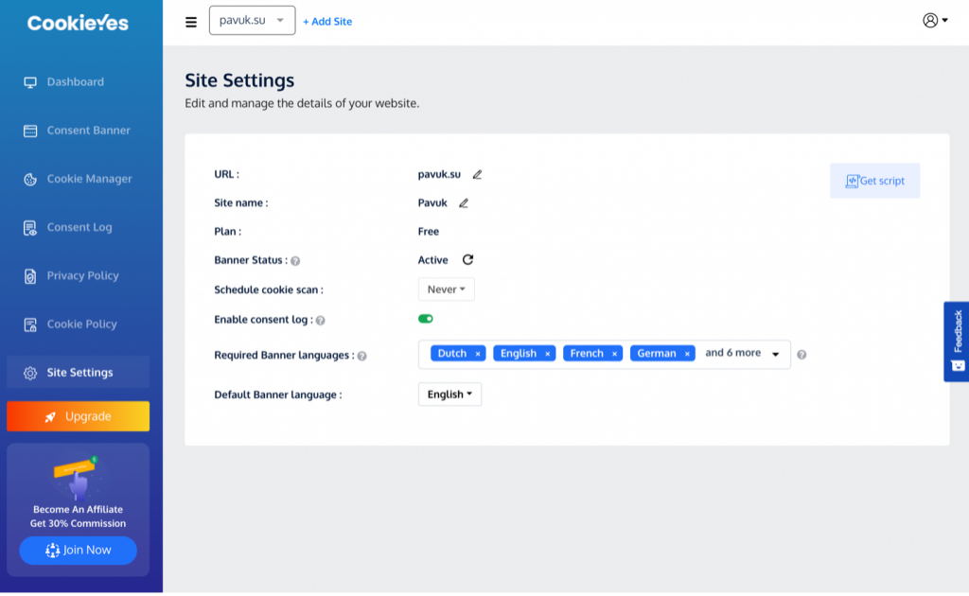Refresh the Banner Status icon
Viewport: 969px width, 596px height.
point(467,260)
